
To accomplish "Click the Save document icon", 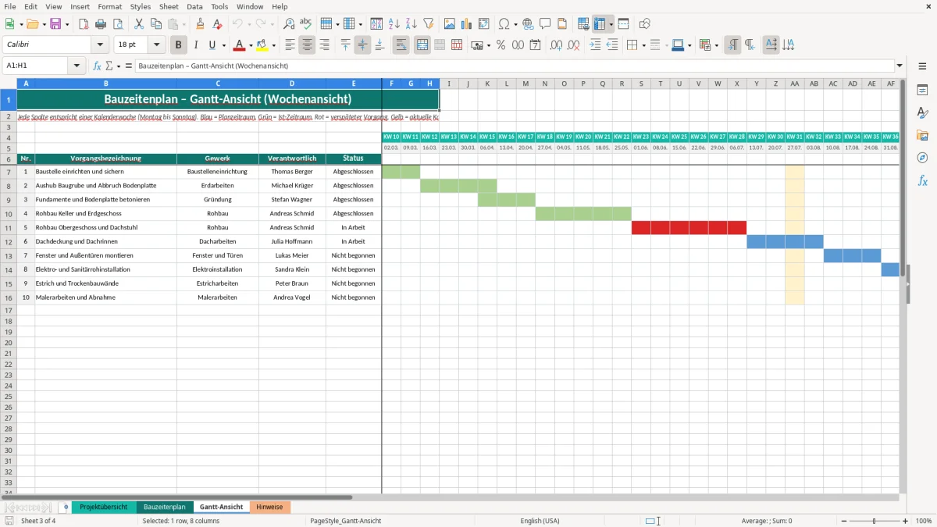I will tap(55, 24).
